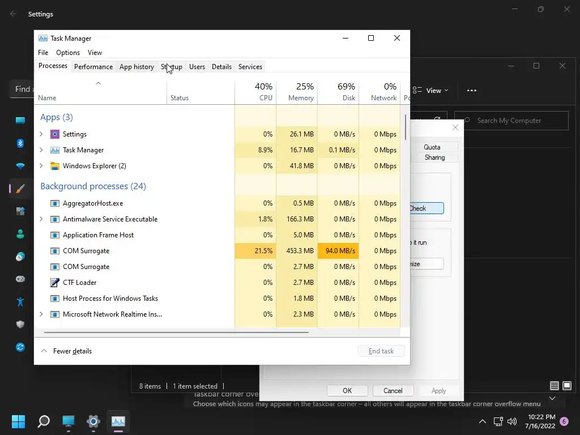Screen dimensions: 580x435
Task: Click the Windows Start button on taskbar
Action: pos(18,421)
